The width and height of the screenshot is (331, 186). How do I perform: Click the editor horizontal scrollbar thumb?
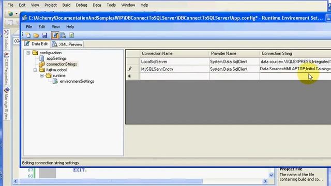tap(111, 181)
